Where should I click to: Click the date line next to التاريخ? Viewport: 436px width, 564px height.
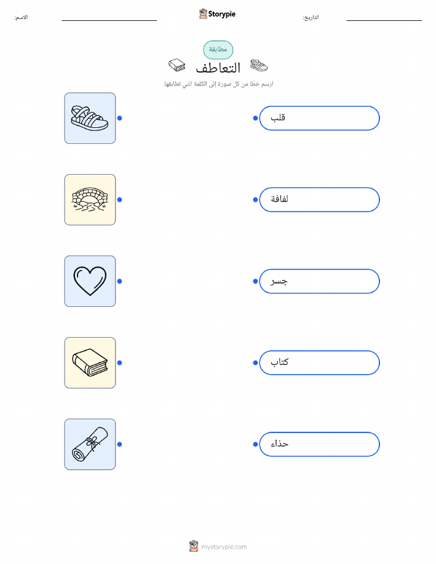[x=384, y=20]
